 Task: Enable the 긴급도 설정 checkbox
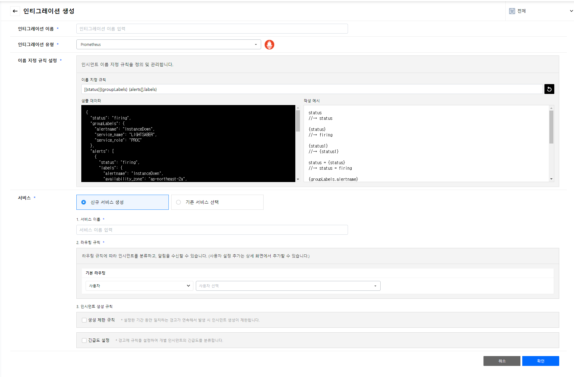coord(84,340)
